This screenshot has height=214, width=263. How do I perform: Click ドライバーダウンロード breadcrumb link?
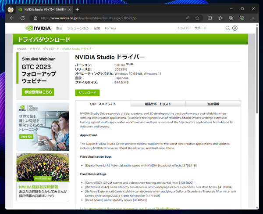tap(44, 49)
